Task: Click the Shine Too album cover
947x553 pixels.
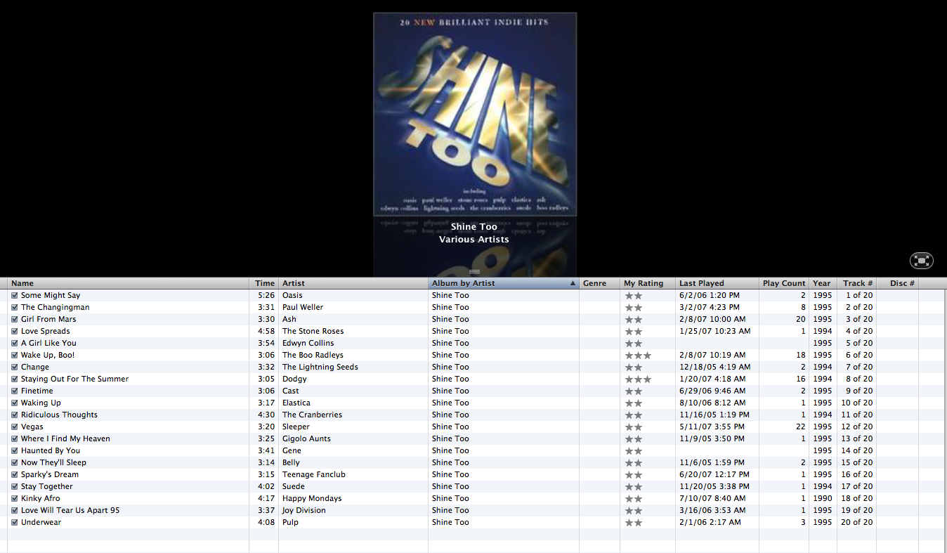Action: (x=475, y=114)
